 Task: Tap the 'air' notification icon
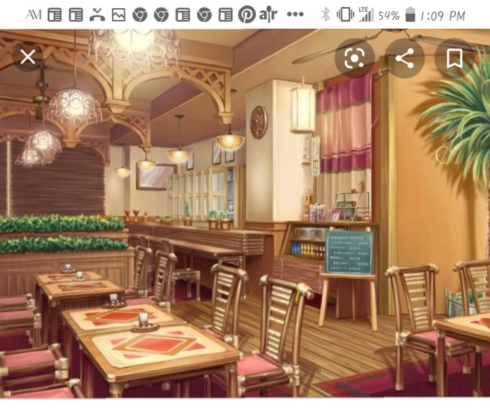click(268, 14)
